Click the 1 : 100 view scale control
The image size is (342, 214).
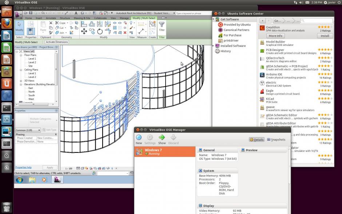pyautogui.click(x=68, y=169)
